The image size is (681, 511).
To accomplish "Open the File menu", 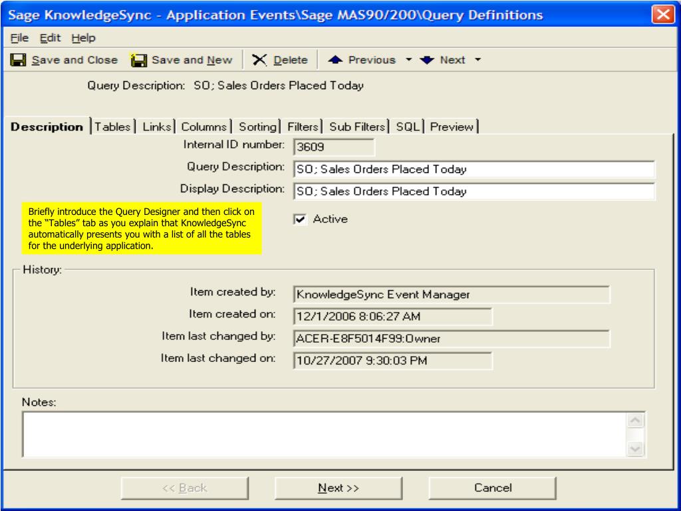I will click(19, 38).
